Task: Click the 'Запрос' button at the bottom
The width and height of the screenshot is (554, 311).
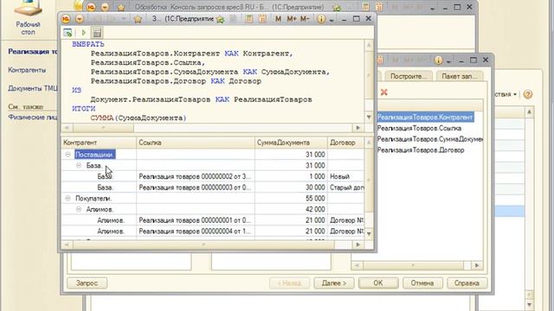Action: click(x=87, y=283)
